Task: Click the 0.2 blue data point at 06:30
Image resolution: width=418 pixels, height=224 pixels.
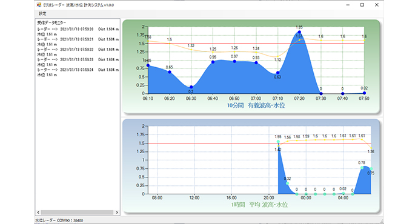Action: [191, 87]
